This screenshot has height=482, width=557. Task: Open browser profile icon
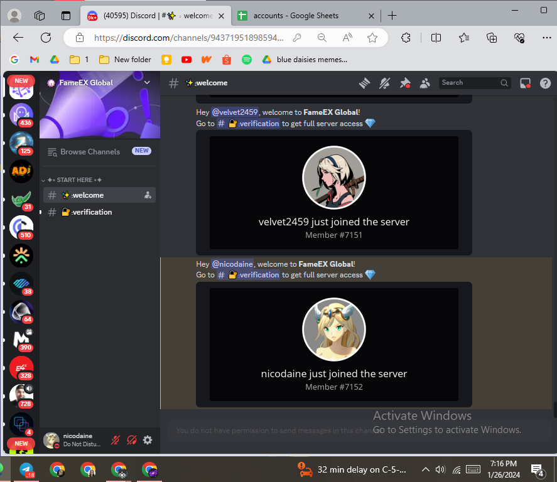click(14, 16)
